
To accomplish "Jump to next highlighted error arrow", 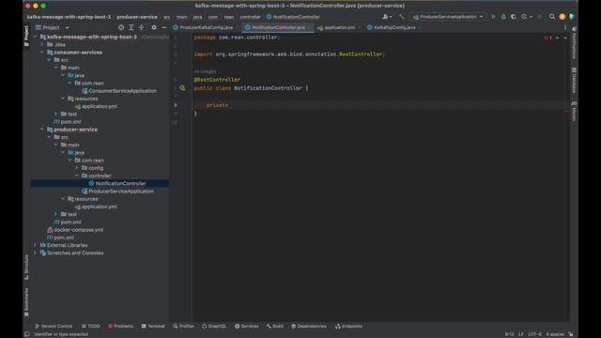I will pos(565,38).
